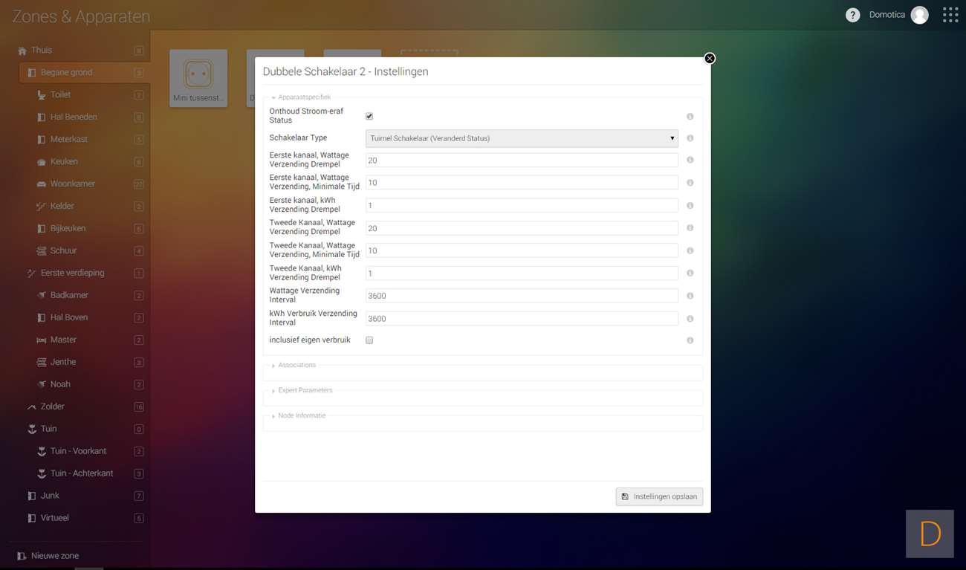The image size is (966, 570).
Task: Click the kWh Verbruik Verzending Interval field
Action: tap(521, 319)
